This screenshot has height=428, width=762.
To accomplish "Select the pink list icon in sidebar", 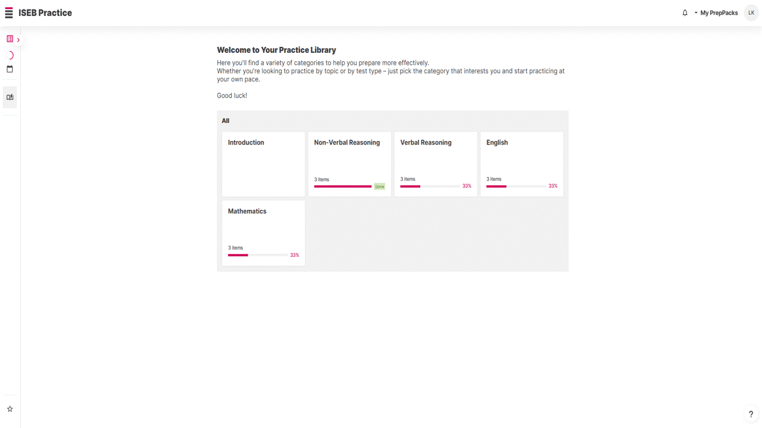I will pos(10,39).
